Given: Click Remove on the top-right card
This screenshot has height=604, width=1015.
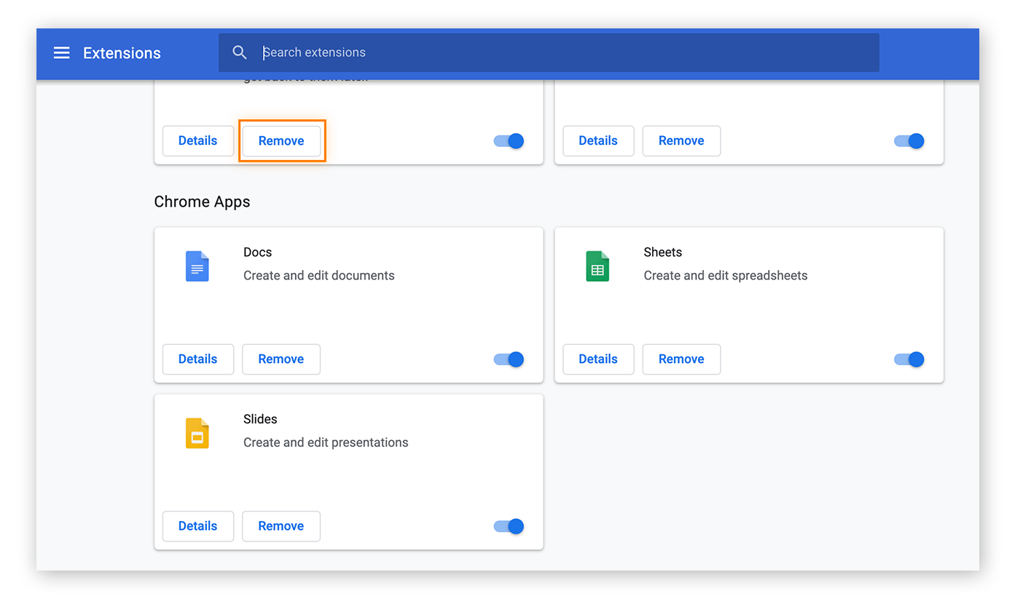Looking at the screenshot, I should click(x=681, y=141).
